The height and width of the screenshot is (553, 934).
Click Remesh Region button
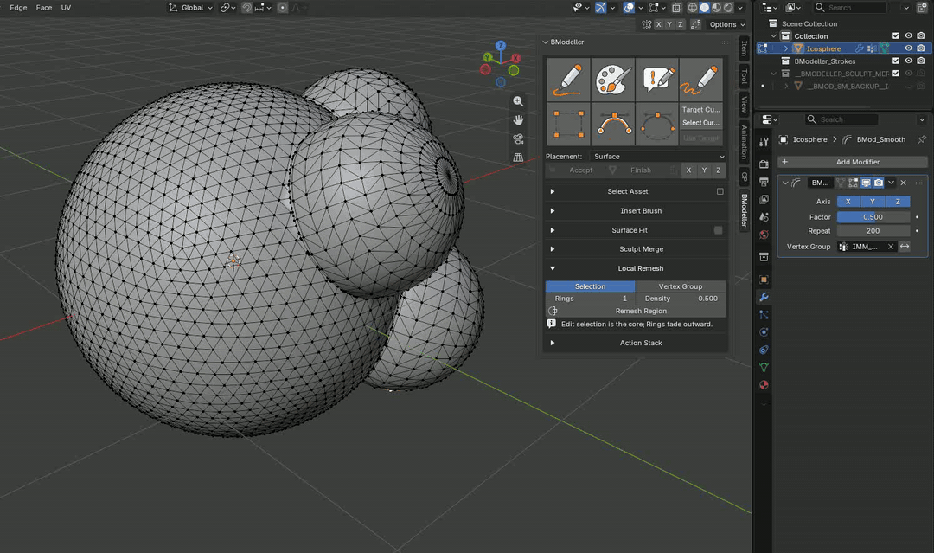pos(636,311)
